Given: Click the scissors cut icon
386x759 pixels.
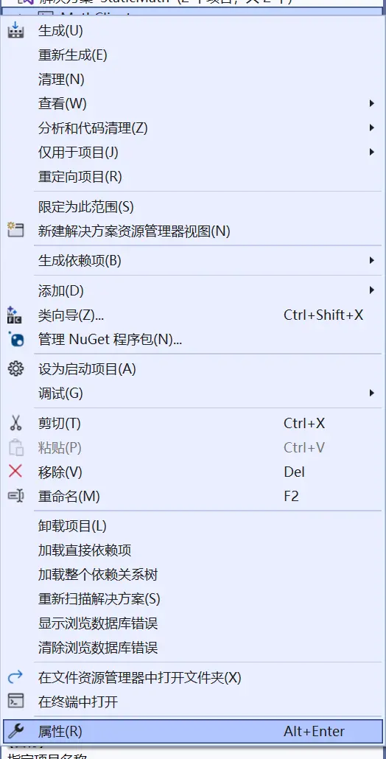Looking at the screenshot, I should point(16,424).
